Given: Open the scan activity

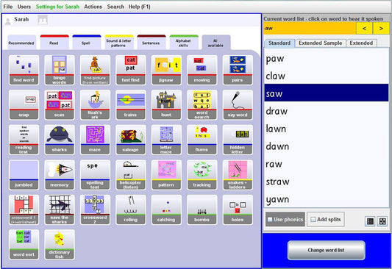Looking at the screenshot, I should point(60,105).
